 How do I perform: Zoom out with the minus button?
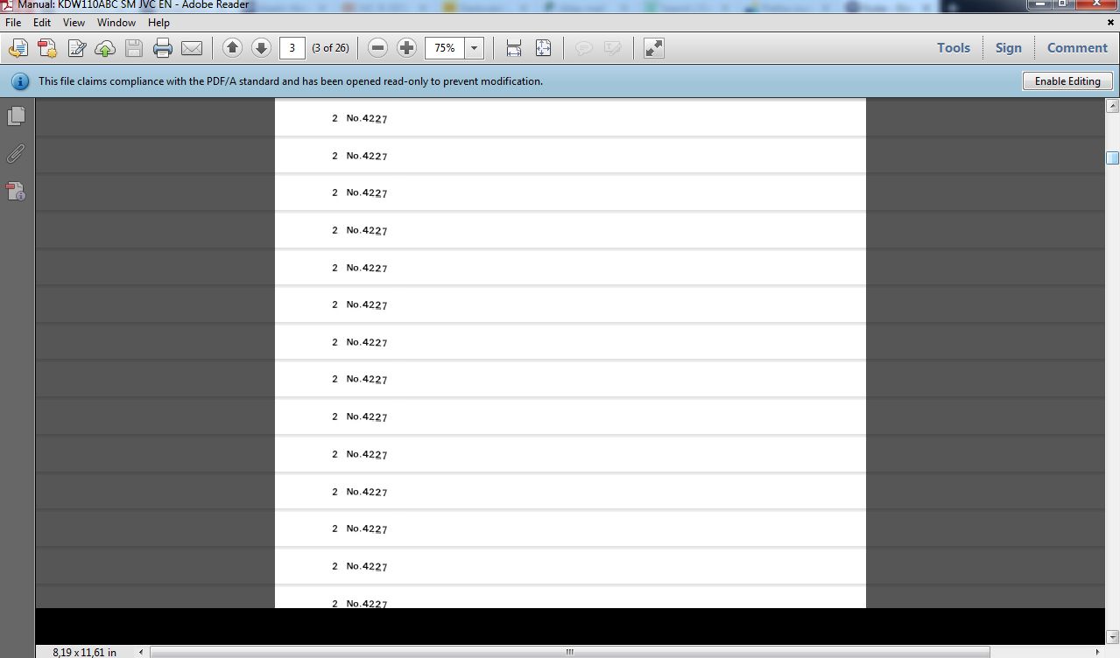click(x=377, y=48)
